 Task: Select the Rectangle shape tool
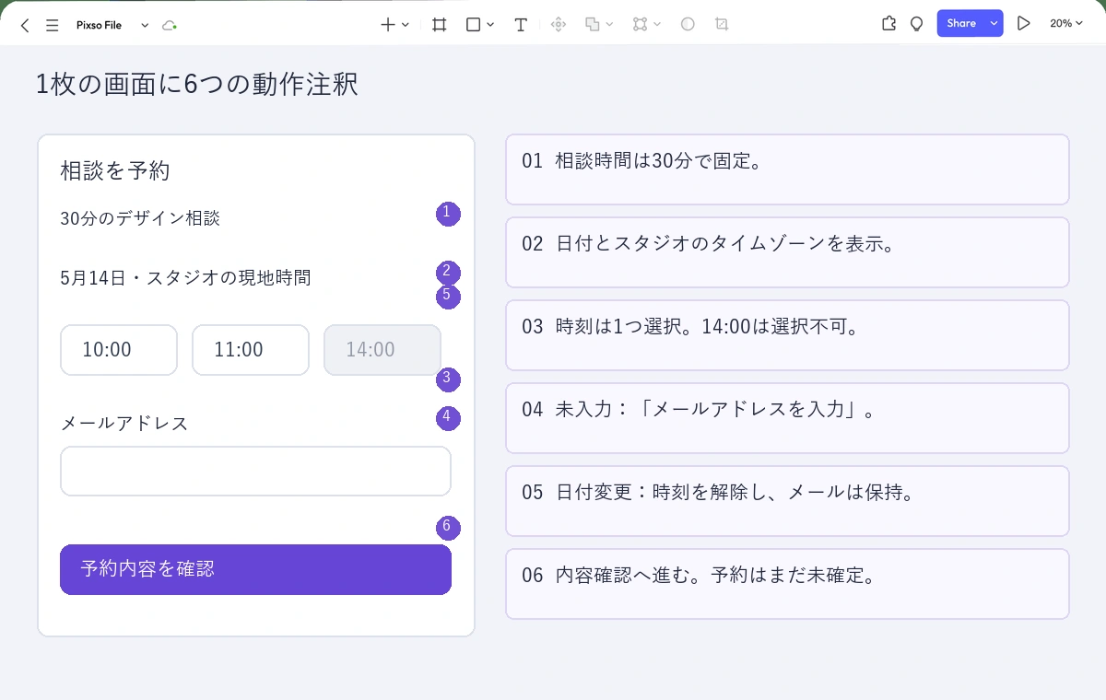click(x=473, y=25)
